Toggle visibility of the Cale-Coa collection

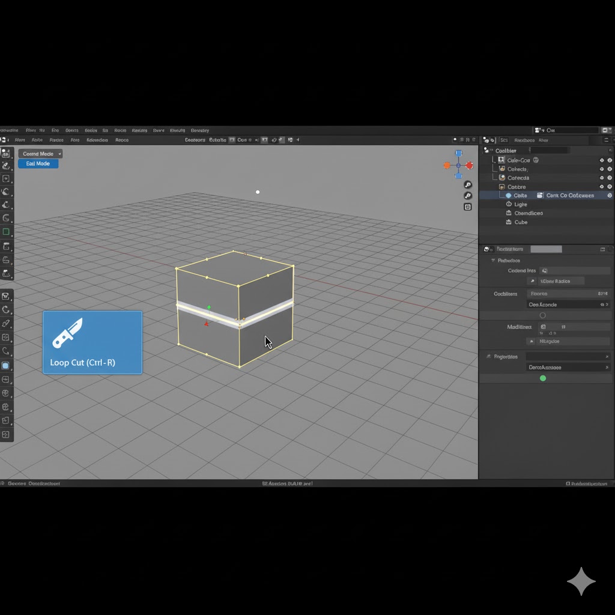602,160
